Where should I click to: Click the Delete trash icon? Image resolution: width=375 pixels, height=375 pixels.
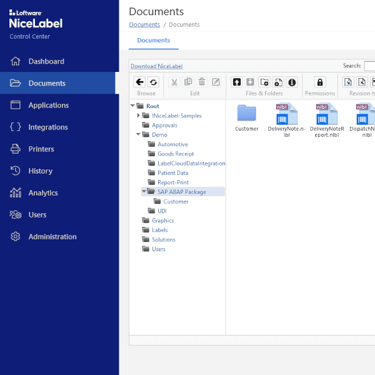coord(202,82)
